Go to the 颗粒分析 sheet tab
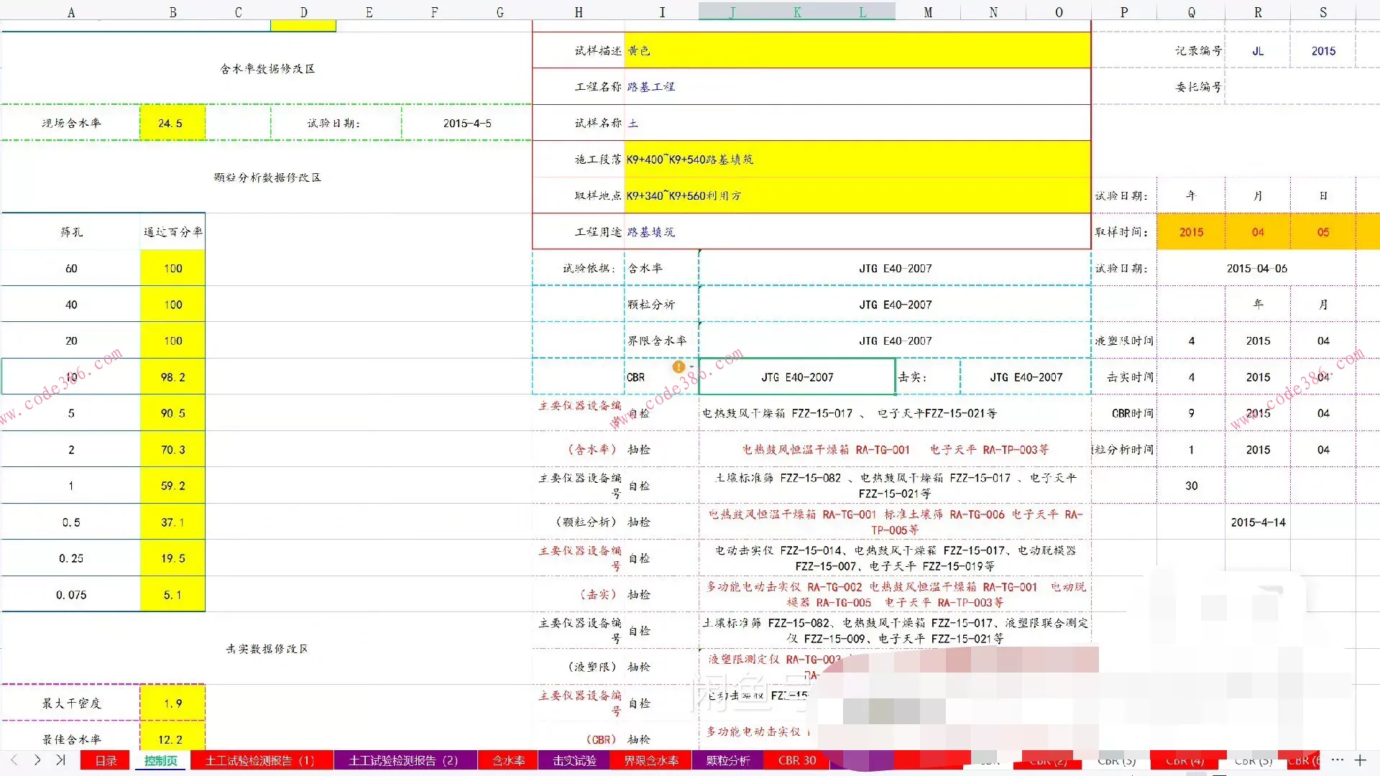 coord(727,760)
